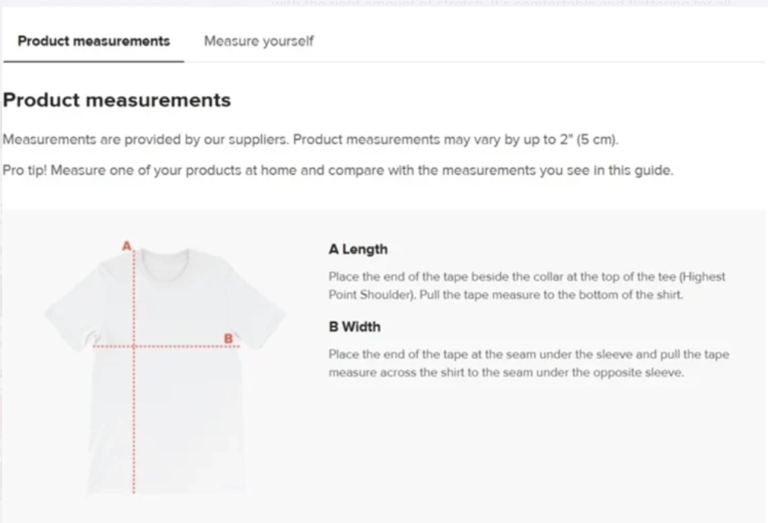
Task: Click the t-shirt collar in the diagram
Action: tap(164, 255)
